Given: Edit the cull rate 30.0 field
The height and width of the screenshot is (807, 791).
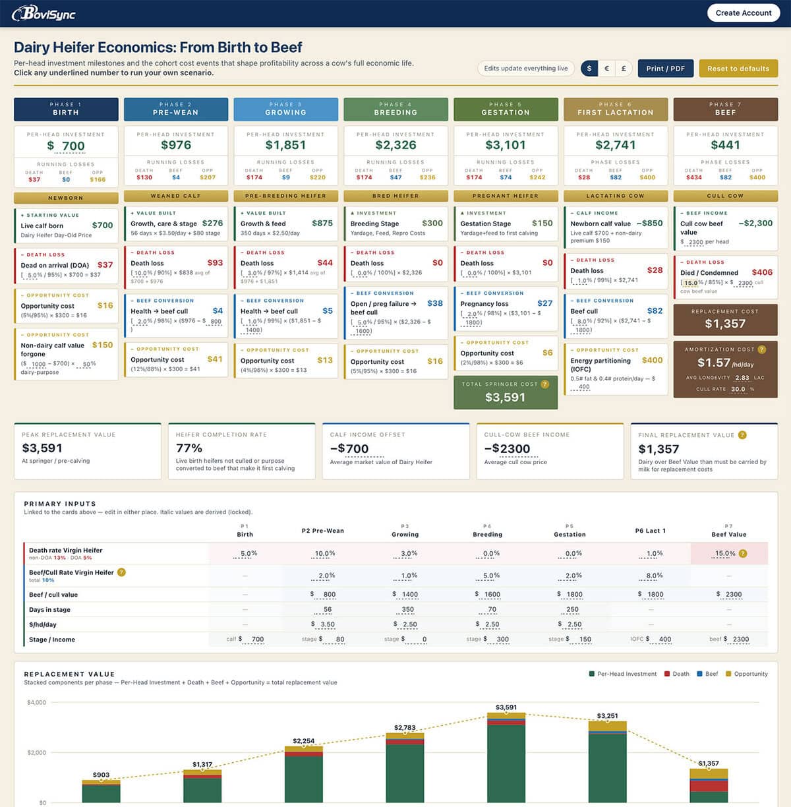Looking at the screenshot, I should pos(738,389).
